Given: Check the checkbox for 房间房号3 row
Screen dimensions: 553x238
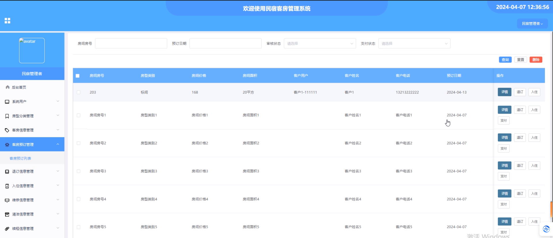Looking at the screenshot, I should point(78,171).
